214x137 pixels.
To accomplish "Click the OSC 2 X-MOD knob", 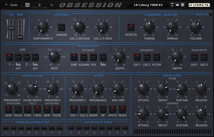I will (103, 27).
